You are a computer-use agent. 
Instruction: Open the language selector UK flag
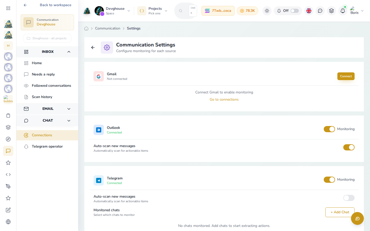pyautogui.click(x=309, y=11)
